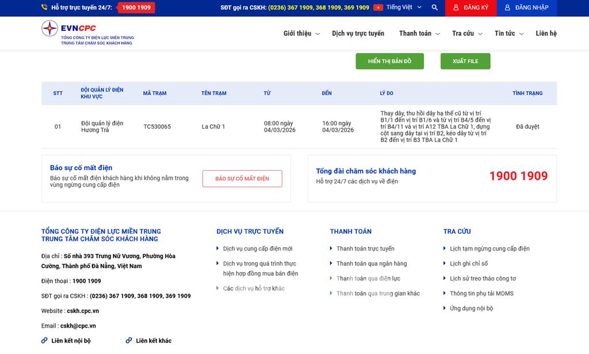Open the Tin tức dropdown menu
Image resolution: width=589 pixels, height=354 pixels.
509,33
